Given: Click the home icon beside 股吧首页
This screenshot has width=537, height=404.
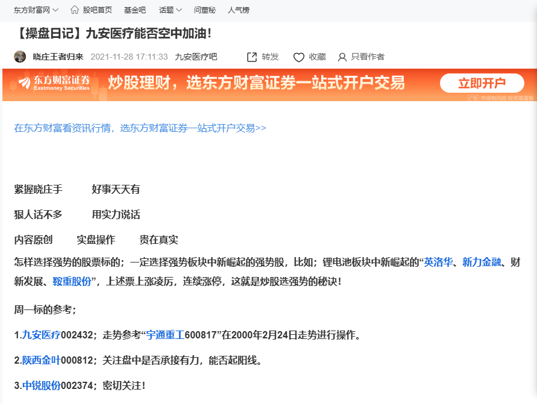Looking at the screenshot, I should point(74,10).
